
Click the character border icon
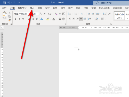pyautogui.click(x=64, y=14)
